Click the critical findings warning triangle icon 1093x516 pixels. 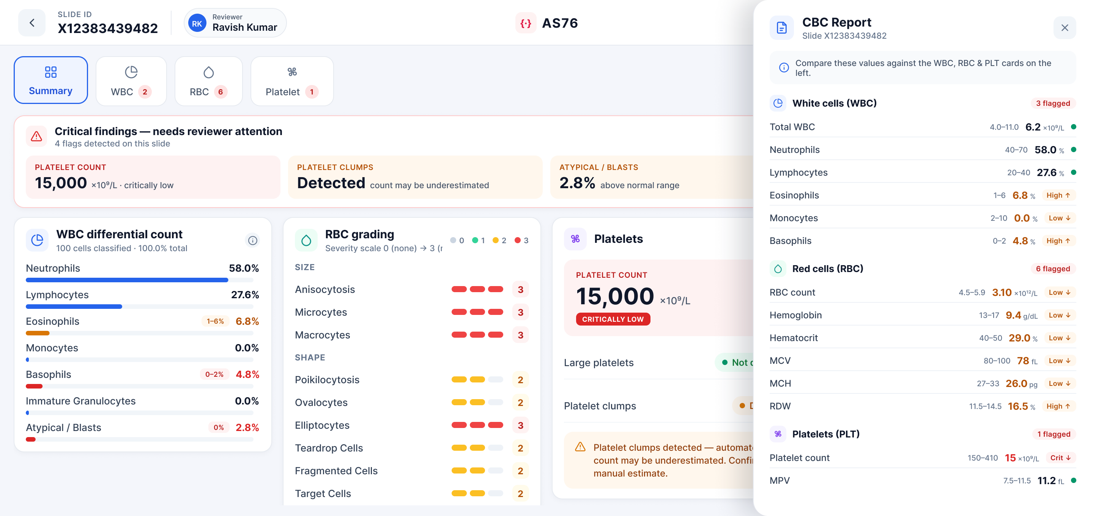[x=36, y=137]
